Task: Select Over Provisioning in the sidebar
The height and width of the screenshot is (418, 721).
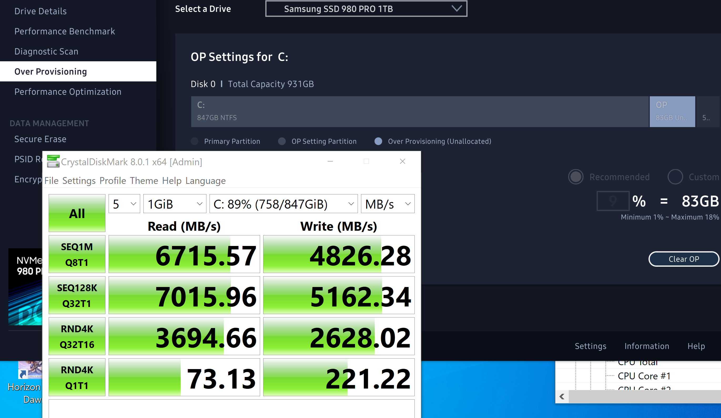Action: tap(78, 71)
